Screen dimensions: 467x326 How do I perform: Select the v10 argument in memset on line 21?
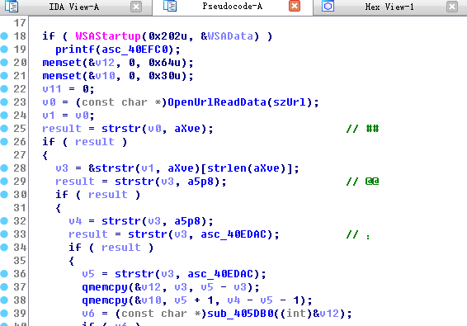105,76
